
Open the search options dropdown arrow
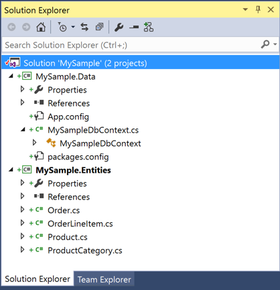(x=275, y=44)
